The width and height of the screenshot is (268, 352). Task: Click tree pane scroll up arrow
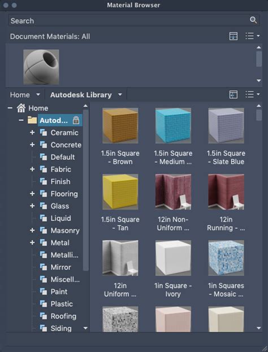[85, 106]
